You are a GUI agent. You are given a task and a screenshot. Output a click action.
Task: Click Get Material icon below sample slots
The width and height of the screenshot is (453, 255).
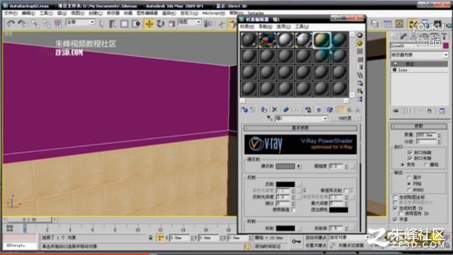tap(245, 109)
